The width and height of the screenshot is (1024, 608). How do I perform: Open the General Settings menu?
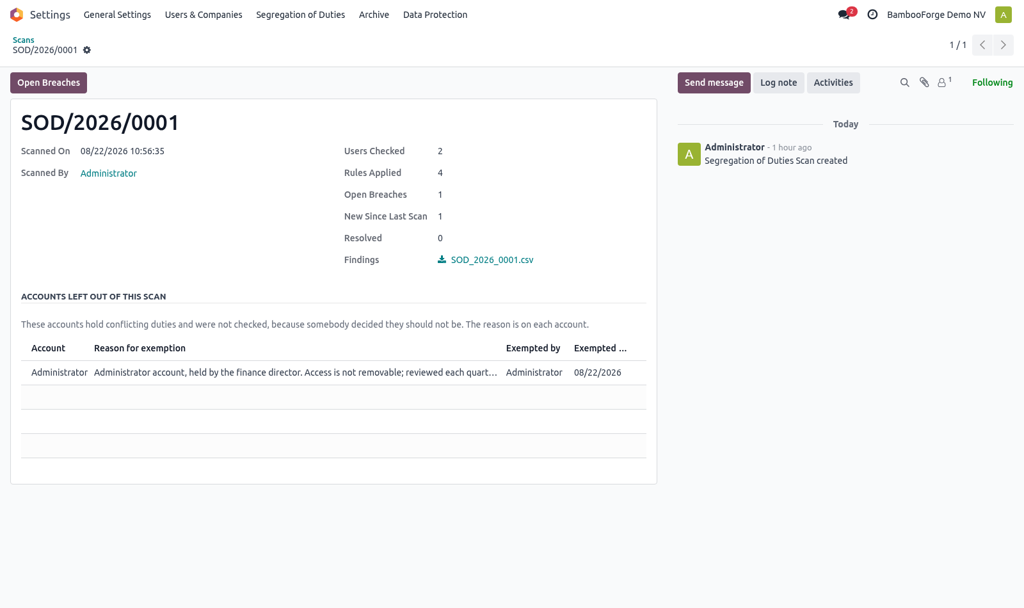click(117, 15)
